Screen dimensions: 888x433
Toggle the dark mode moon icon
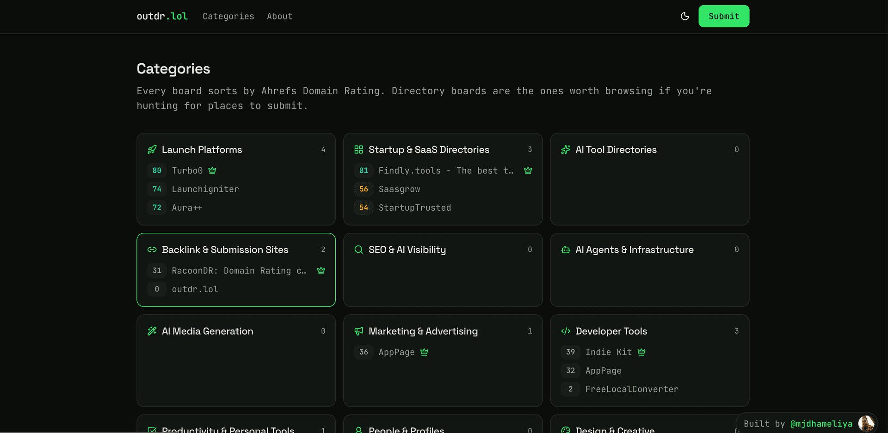point(685,16)
